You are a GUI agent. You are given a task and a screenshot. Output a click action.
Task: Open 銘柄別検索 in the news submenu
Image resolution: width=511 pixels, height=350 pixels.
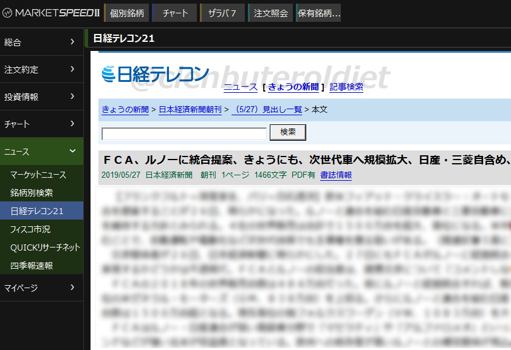[x=42, y=193]
